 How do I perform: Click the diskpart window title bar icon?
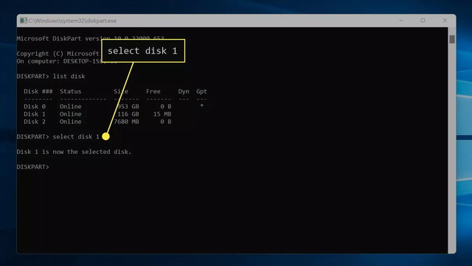point(23,21)
